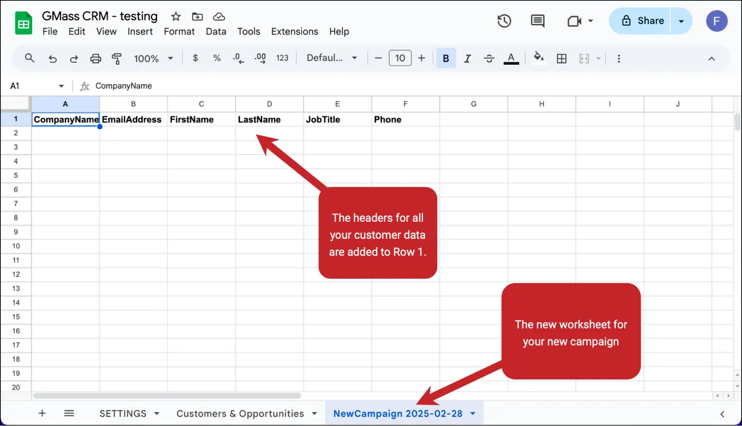Open the three-dot more toolbar options
742x426 pixels.
pyautogui.click(x=618, y=59)
